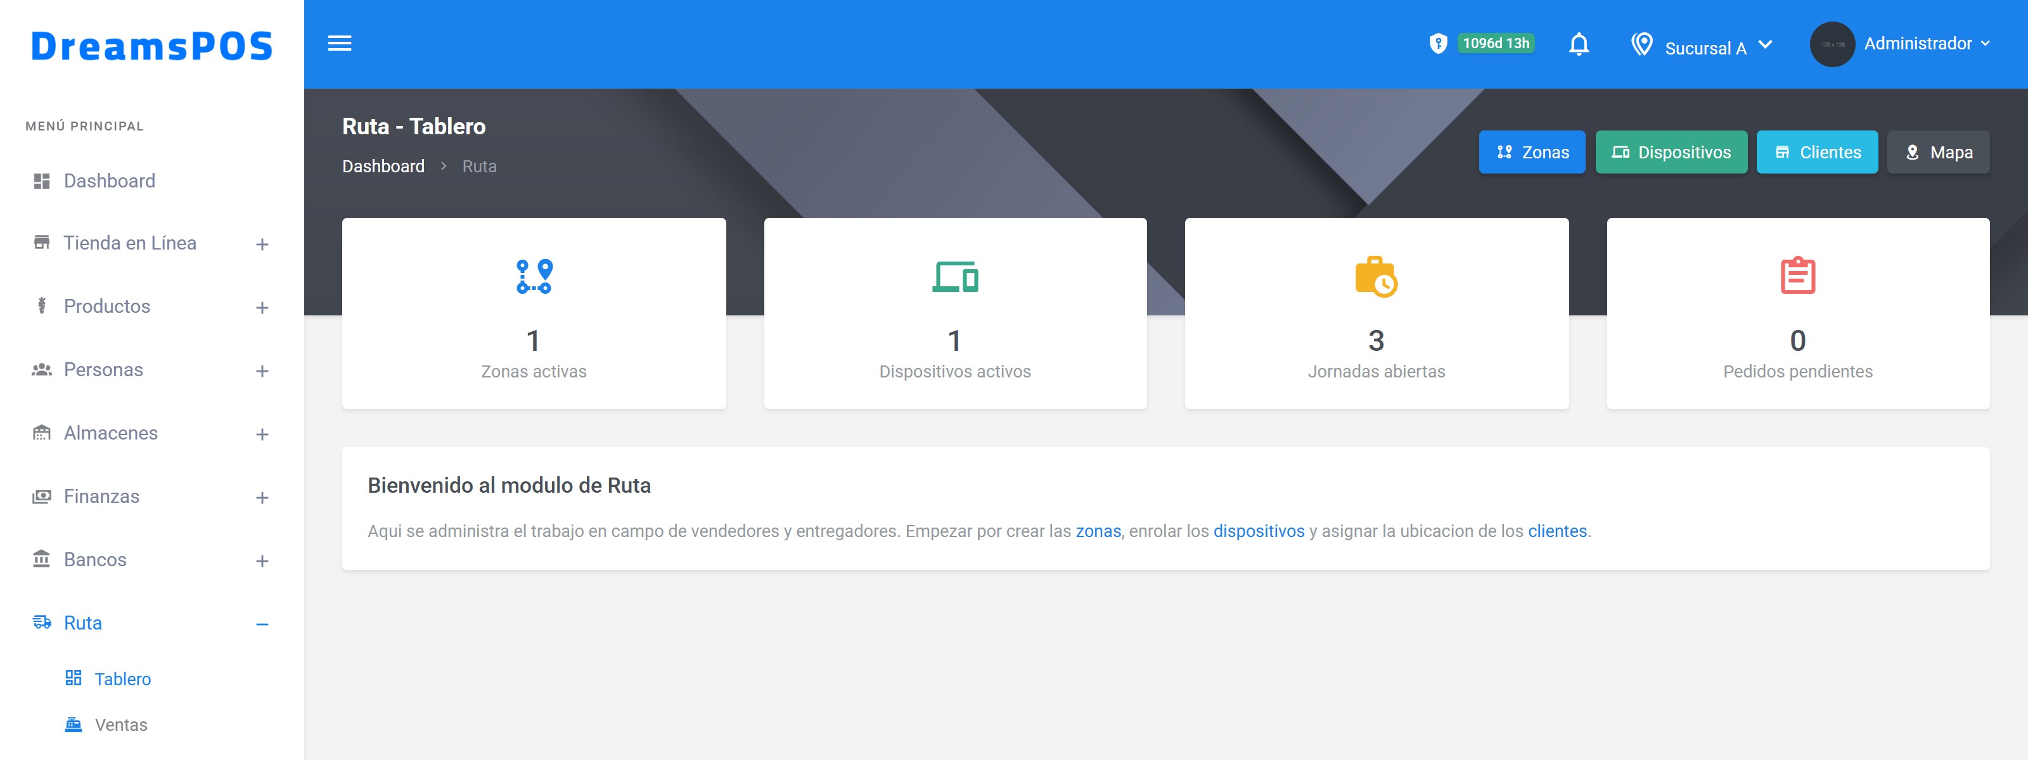Open the Zonas button
Image resolution: width=2028 pixels, height=760 pixels.
(x=1531, y=152)
